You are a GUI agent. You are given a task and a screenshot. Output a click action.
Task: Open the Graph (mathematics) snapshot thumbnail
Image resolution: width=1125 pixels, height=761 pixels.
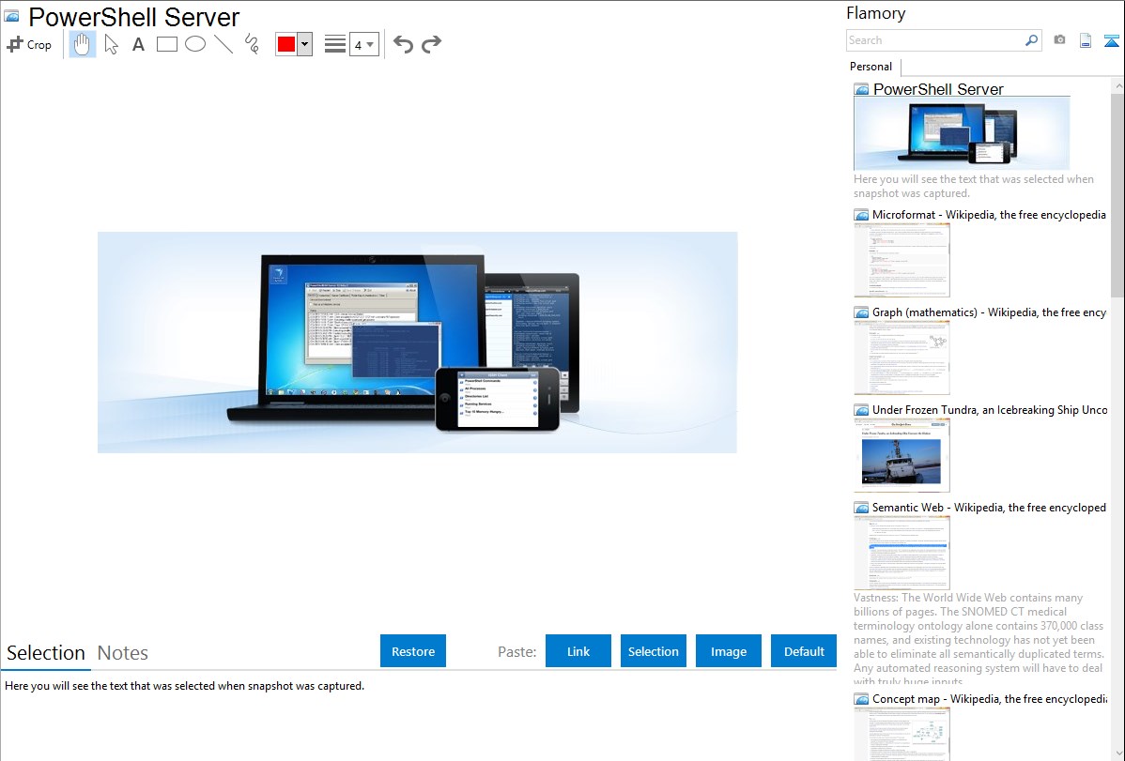coord(902,358)
